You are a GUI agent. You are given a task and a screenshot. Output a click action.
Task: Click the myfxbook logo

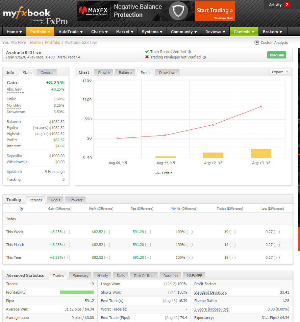(27, 14)
